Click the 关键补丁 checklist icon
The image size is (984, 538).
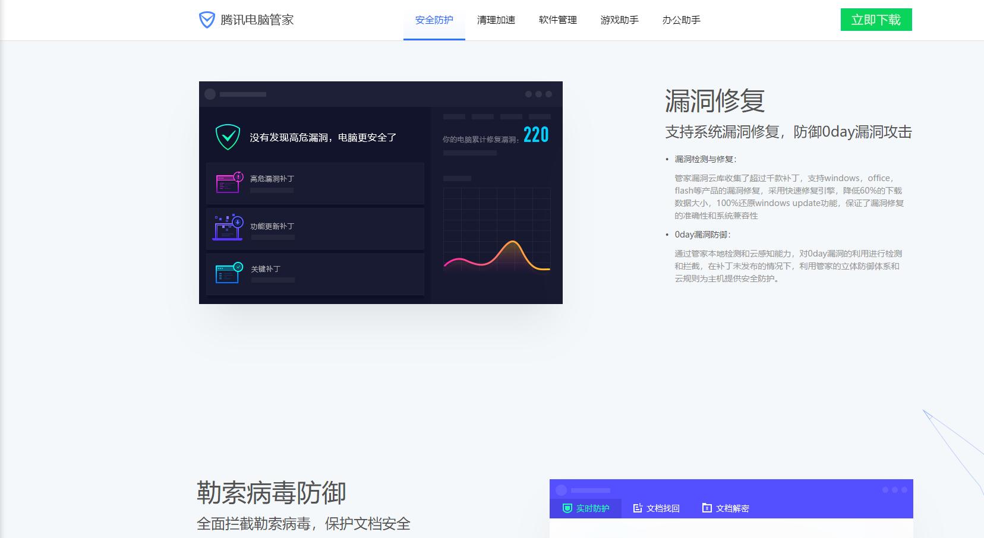tap(228, 272)
